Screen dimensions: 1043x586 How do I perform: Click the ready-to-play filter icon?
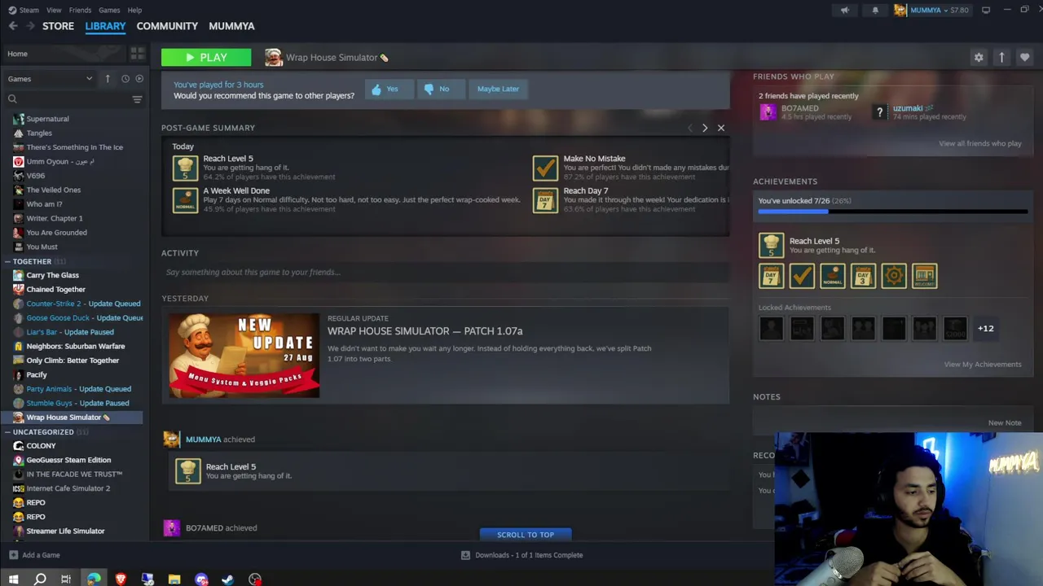[139, 79]
